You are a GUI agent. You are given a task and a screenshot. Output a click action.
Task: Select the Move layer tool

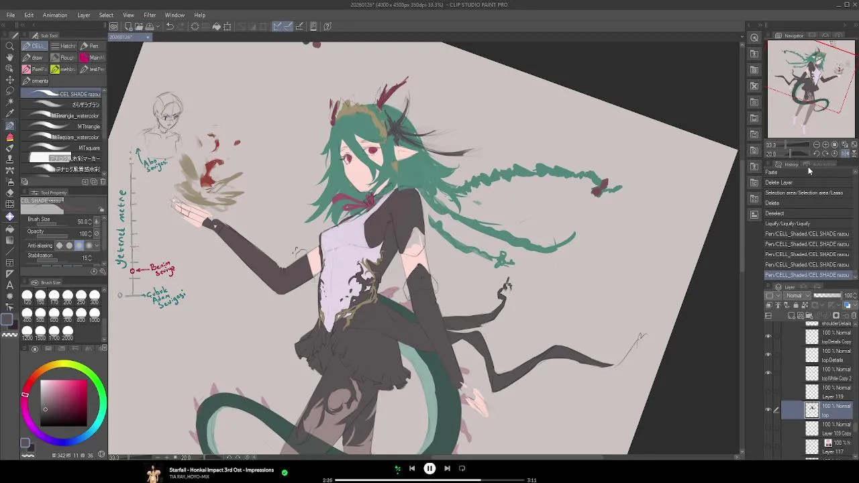(9, 80)
